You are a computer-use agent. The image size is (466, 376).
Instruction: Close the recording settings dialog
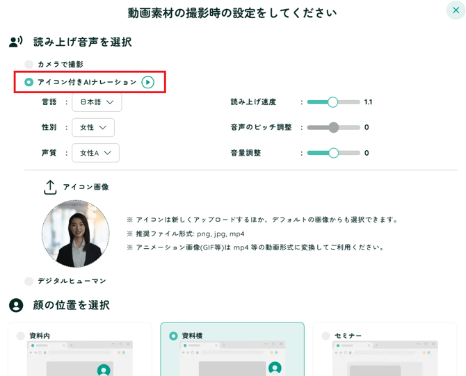pyautogui.click(x=456, y=10)
